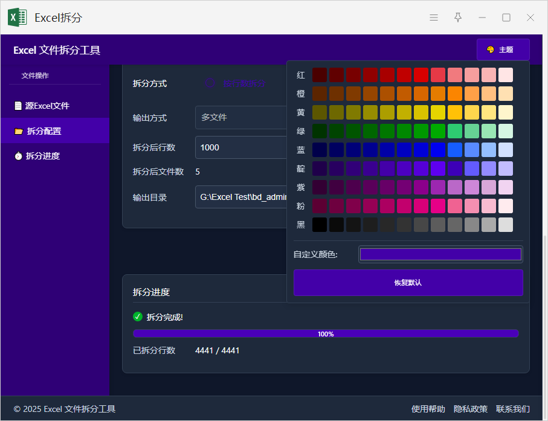Maximize the window
548x421 pixels.
pyautogui.click(x=506, y=18)
